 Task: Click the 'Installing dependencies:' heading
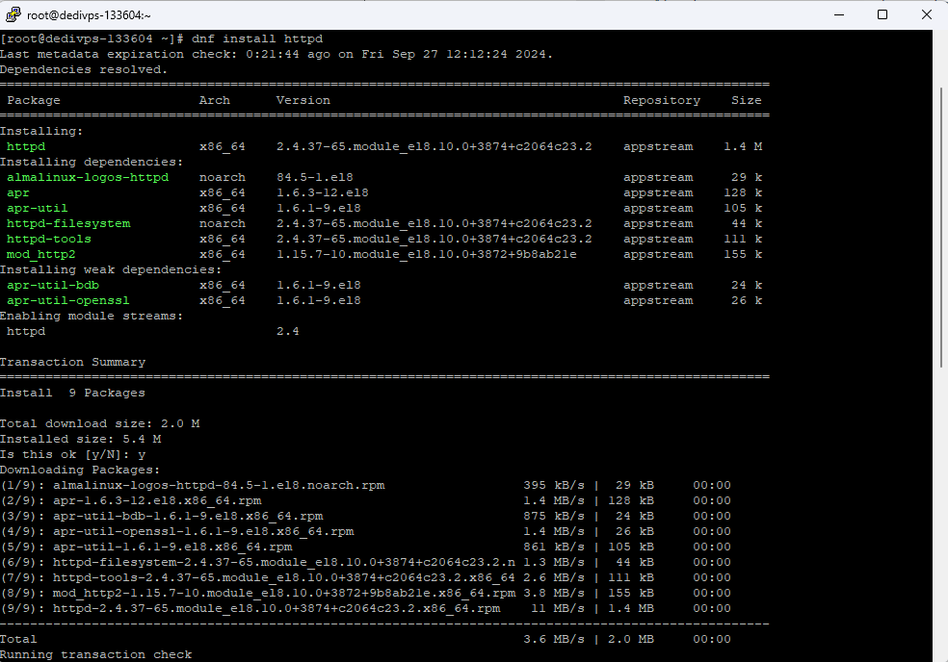(92, 162)
